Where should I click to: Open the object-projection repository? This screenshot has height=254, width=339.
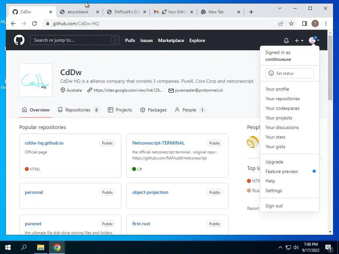point(150,192)
